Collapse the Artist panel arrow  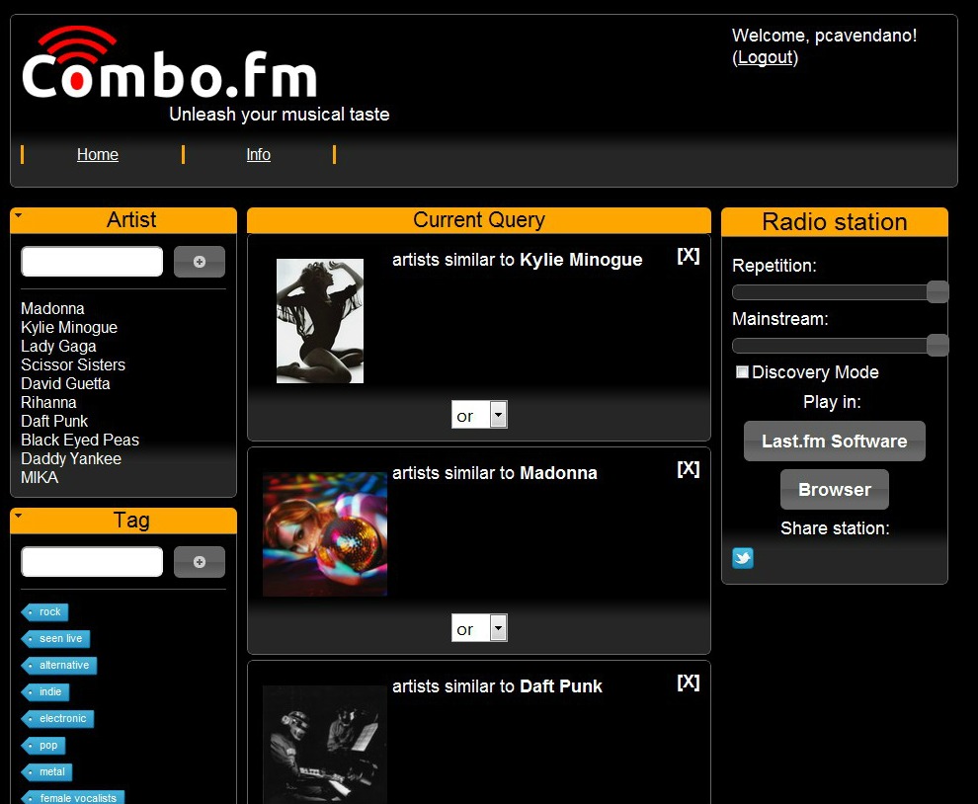point(19,213)
